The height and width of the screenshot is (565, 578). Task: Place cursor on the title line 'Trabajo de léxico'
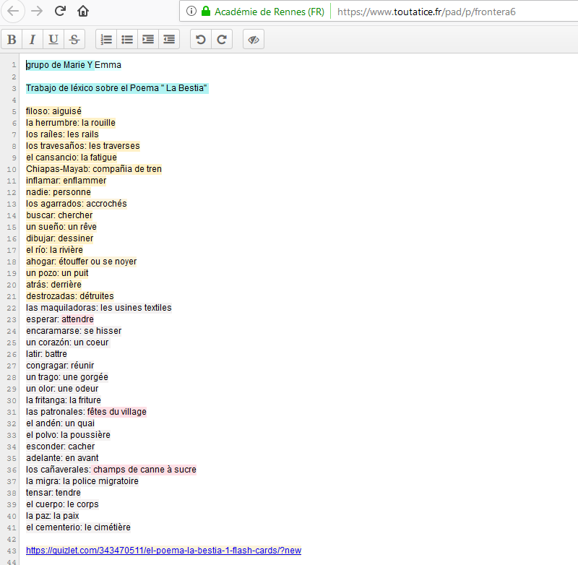coord(116,88)
